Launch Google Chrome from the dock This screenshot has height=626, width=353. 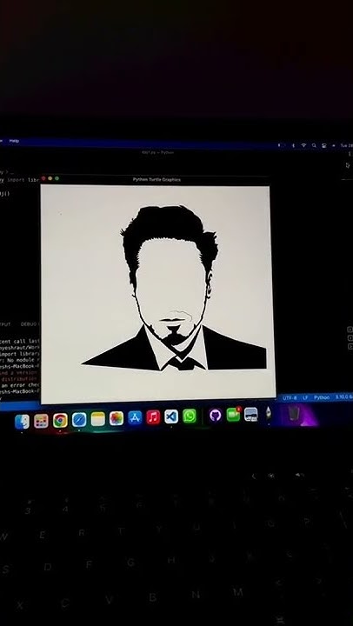[x=60, y=421]
